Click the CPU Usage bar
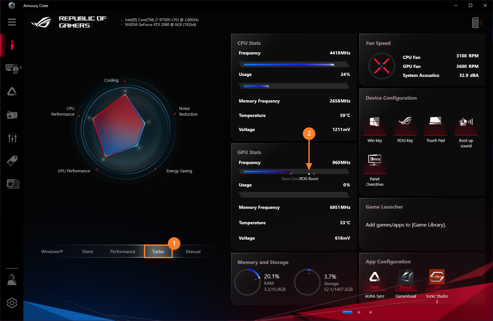This screenshot has height=321, width=493. [x=294, y=86]
